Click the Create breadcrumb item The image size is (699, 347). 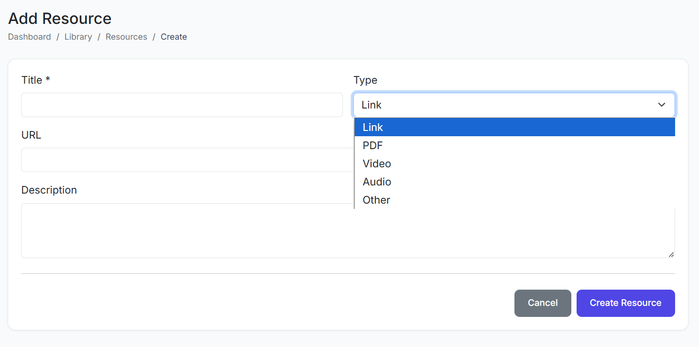(174, 37)
